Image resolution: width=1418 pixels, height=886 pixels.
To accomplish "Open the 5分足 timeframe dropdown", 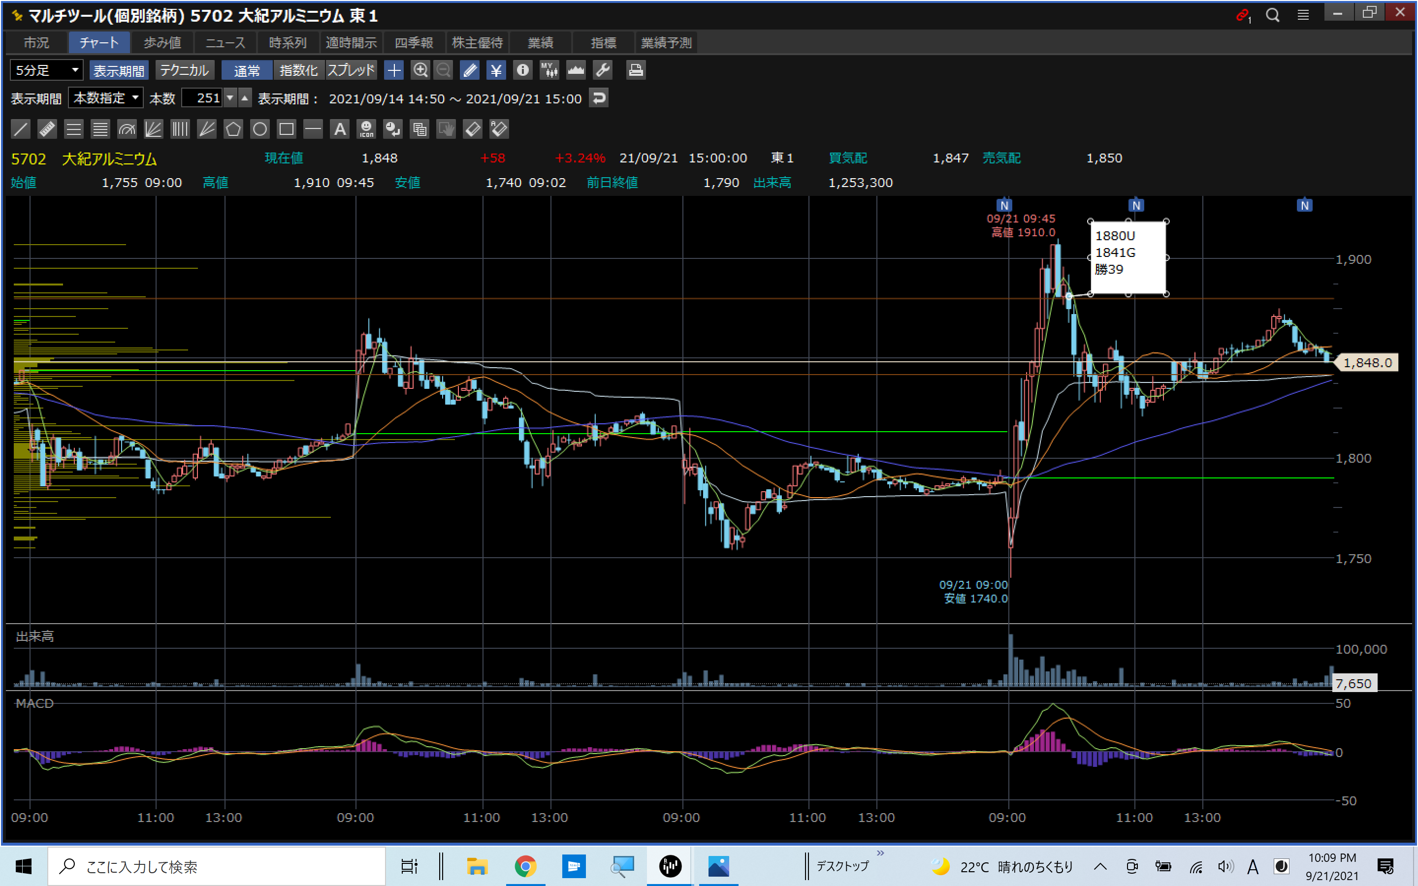I will pos(46,70).
